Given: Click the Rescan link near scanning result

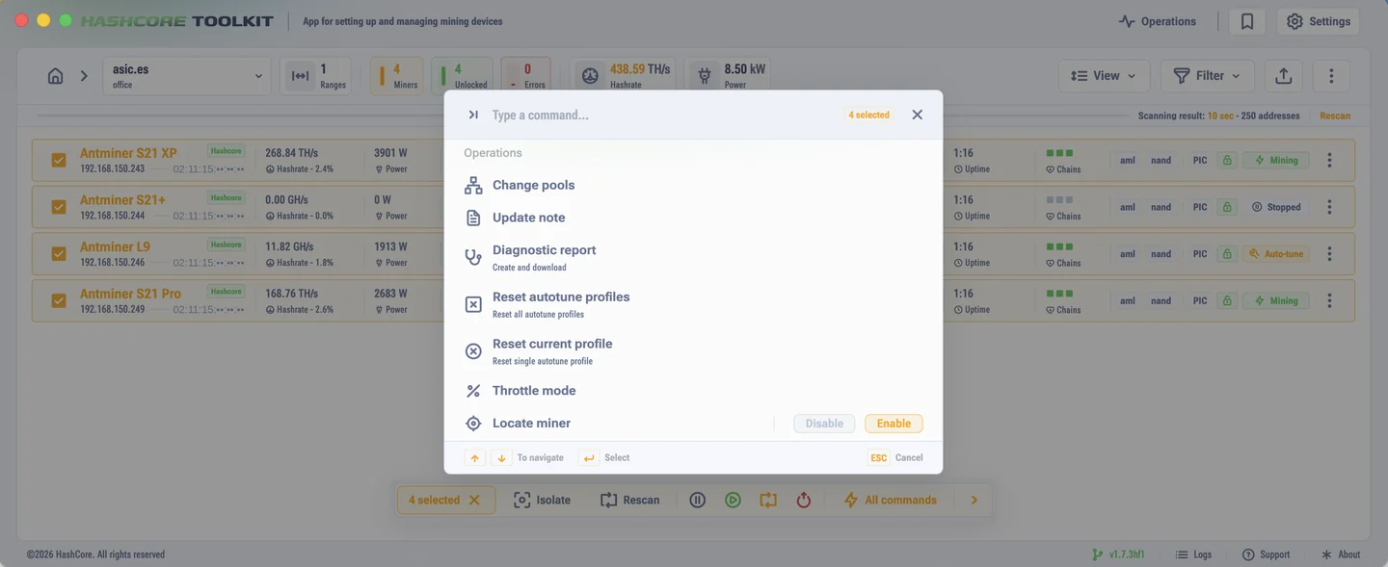Looking at the screenshot, I should coord(1335,116).
